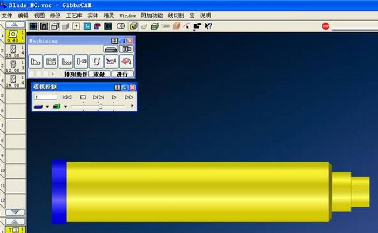This screenshot has height=233, width=378.
Task: Open the 宏 menu
Action: (x=192, y=16)
